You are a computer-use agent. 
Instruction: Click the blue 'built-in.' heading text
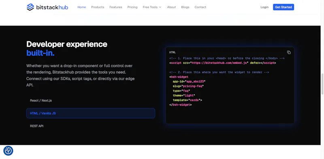pos(40,53)
